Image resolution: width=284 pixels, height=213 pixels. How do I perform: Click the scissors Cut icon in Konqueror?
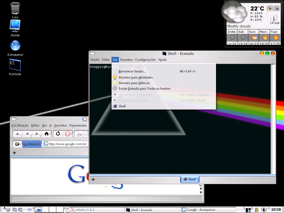pos(79,134)
